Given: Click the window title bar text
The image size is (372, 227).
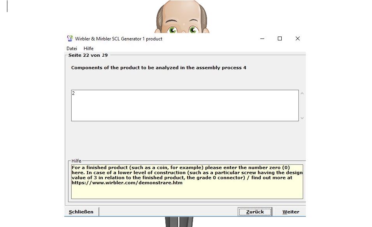Looking at the screenshot, I should pos(118,39).
